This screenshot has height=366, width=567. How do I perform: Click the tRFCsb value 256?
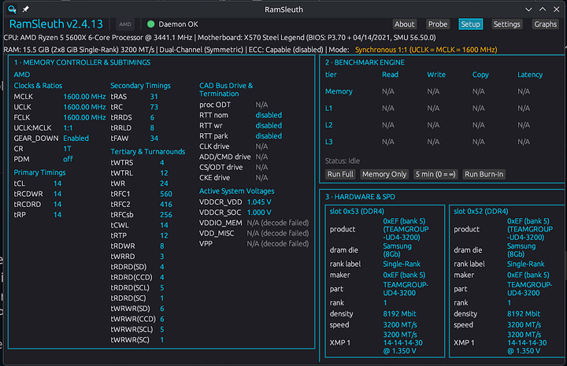click(x=166, y=215)
